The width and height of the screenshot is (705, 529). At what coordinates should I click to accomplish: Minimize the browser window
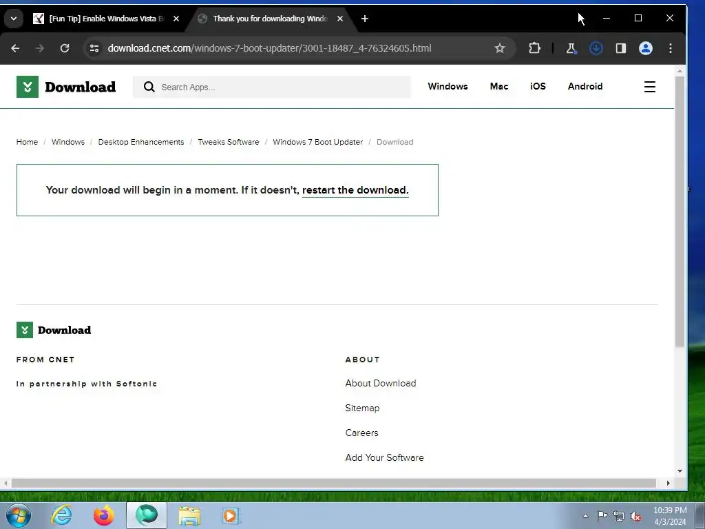click(607, 19)
